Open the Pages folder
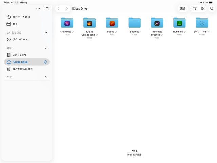Viewport: 217px width, 163px height. pyautogui.click(x=112, y=23)
